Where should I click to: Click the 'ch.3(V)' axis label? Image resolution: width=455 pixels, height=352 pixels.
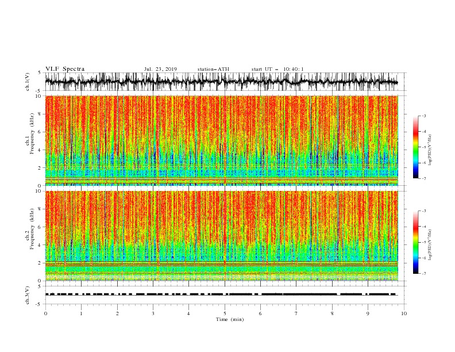28,295
